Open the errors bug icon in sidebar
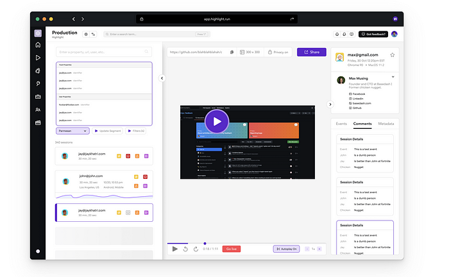The image size is (449, 277). pyautogui.click(x=38, y=71)
